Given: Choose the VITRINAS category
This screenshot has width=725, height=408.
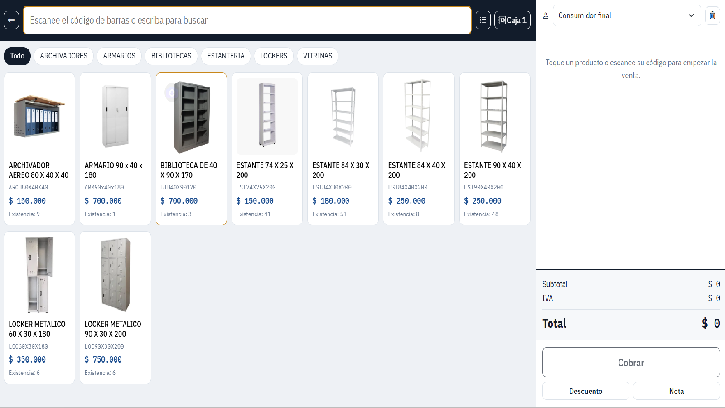Looking at the screenshot, I should coord(318,56).
